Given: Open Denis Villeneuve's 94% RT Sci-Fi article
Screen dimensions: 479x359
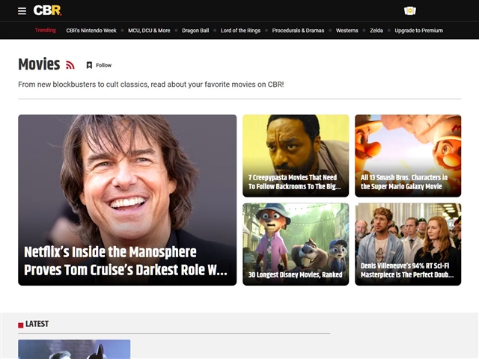Looking at the screenshot, I should (x=408, y=245).
